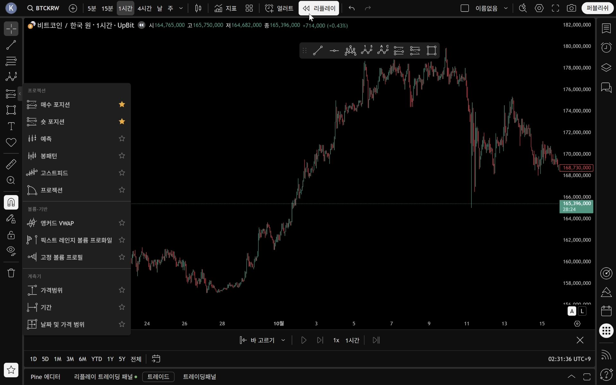Select 앵커드 VWAP from tool menu
The image size is (616, 385).
(57, 223)
